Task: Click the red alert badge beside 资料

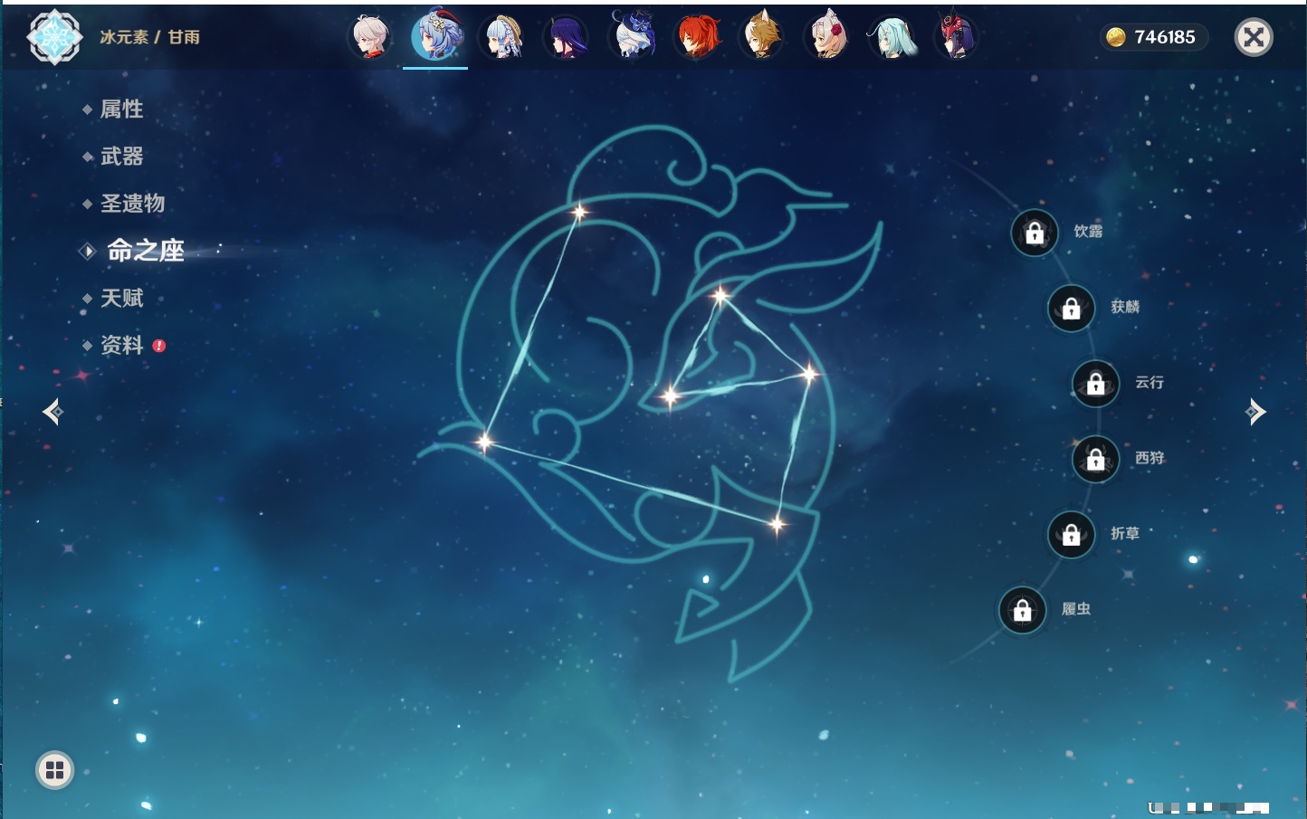Action: 159,346
